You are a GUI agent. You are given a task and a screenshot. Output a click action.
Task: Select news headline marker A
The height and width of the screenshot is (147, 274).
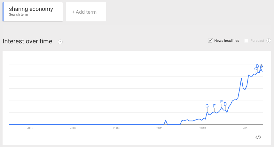261,70
